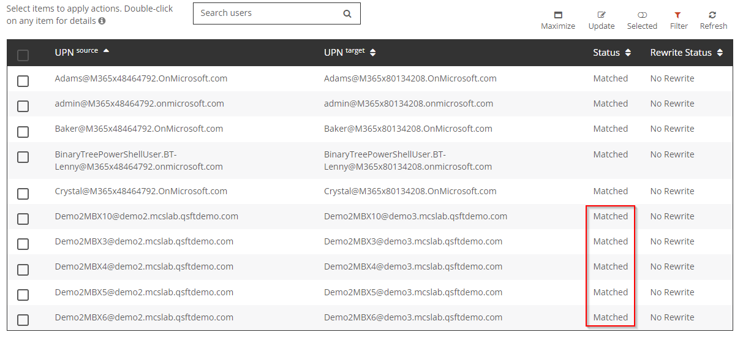743x340 pixels.
Task: Click the Update edit icon
Action: pyautogui.click(x=601, y=15)
